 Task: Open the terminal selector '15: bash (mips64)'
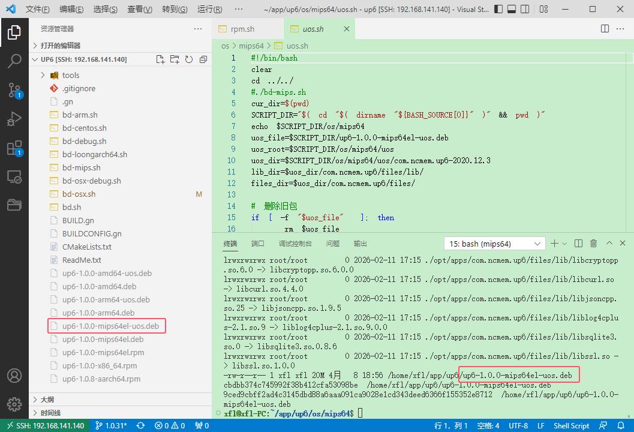coord(493,244)
